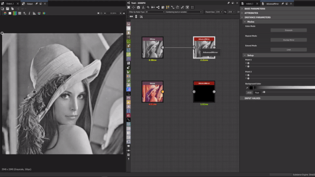Viewport: 315px width, 177px height.
Task: Pin the Output 2D view tab
Action: 36,3
